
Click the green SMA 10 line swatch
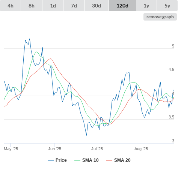pos(77,160)
